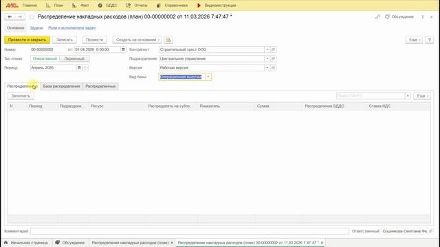Viewport: 440px width, 247px height.
Task: Select the Оперативный plan type
Action: pos(45,59)
